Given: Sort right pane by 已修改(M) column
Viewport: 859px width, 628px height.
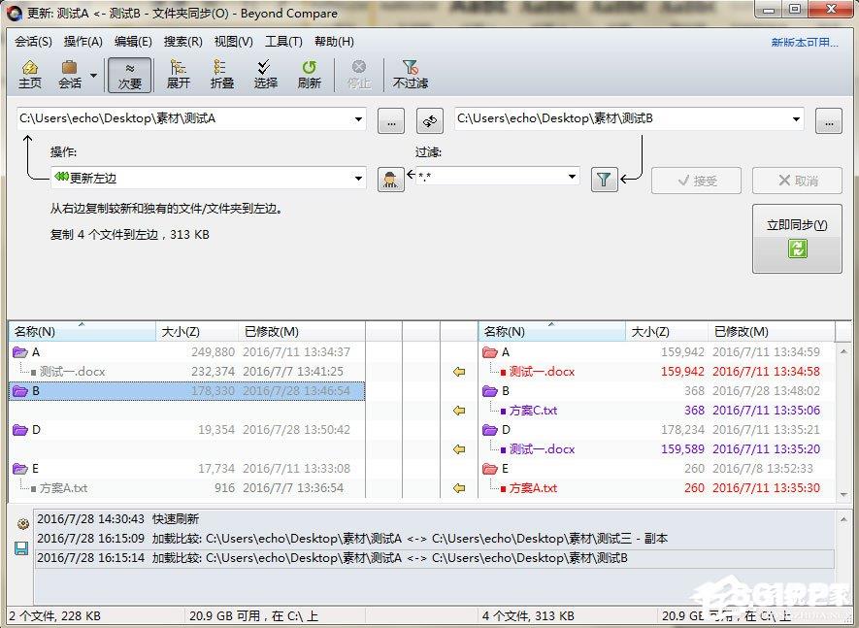Looking at the screenshot, I should coord(772,332).
